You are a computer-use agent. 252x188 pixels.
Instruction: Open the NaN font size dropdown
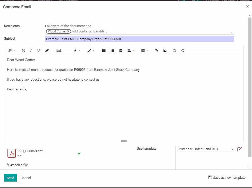(x=61, y=51)
